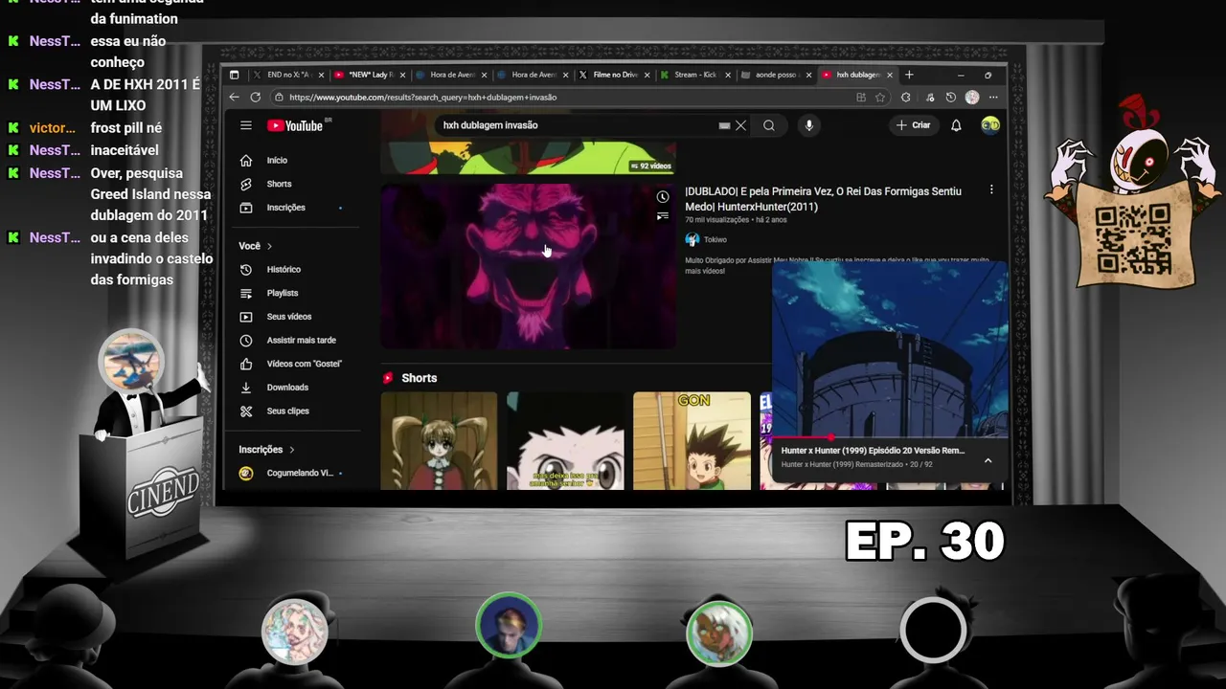Close the hxh dublagem tab

(890, 75)
